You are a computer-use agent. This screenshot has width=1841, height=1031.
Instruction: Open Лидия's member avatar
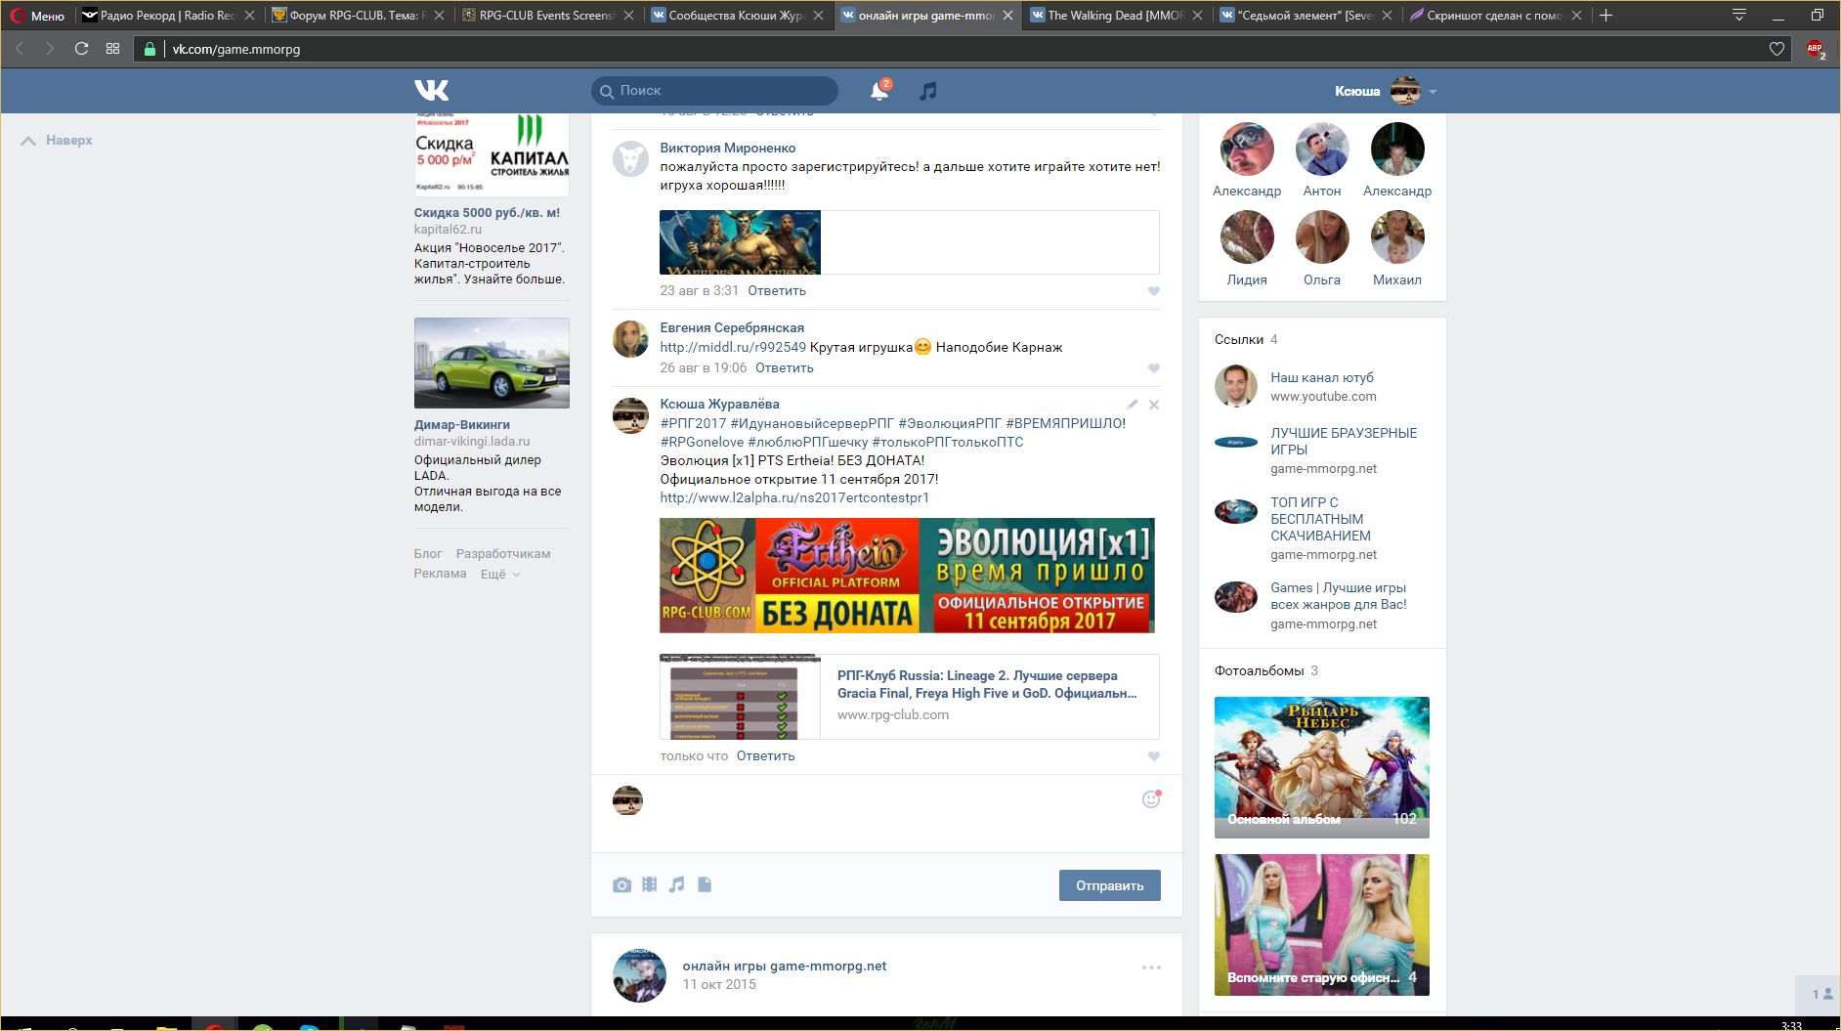coord(1247,237)
